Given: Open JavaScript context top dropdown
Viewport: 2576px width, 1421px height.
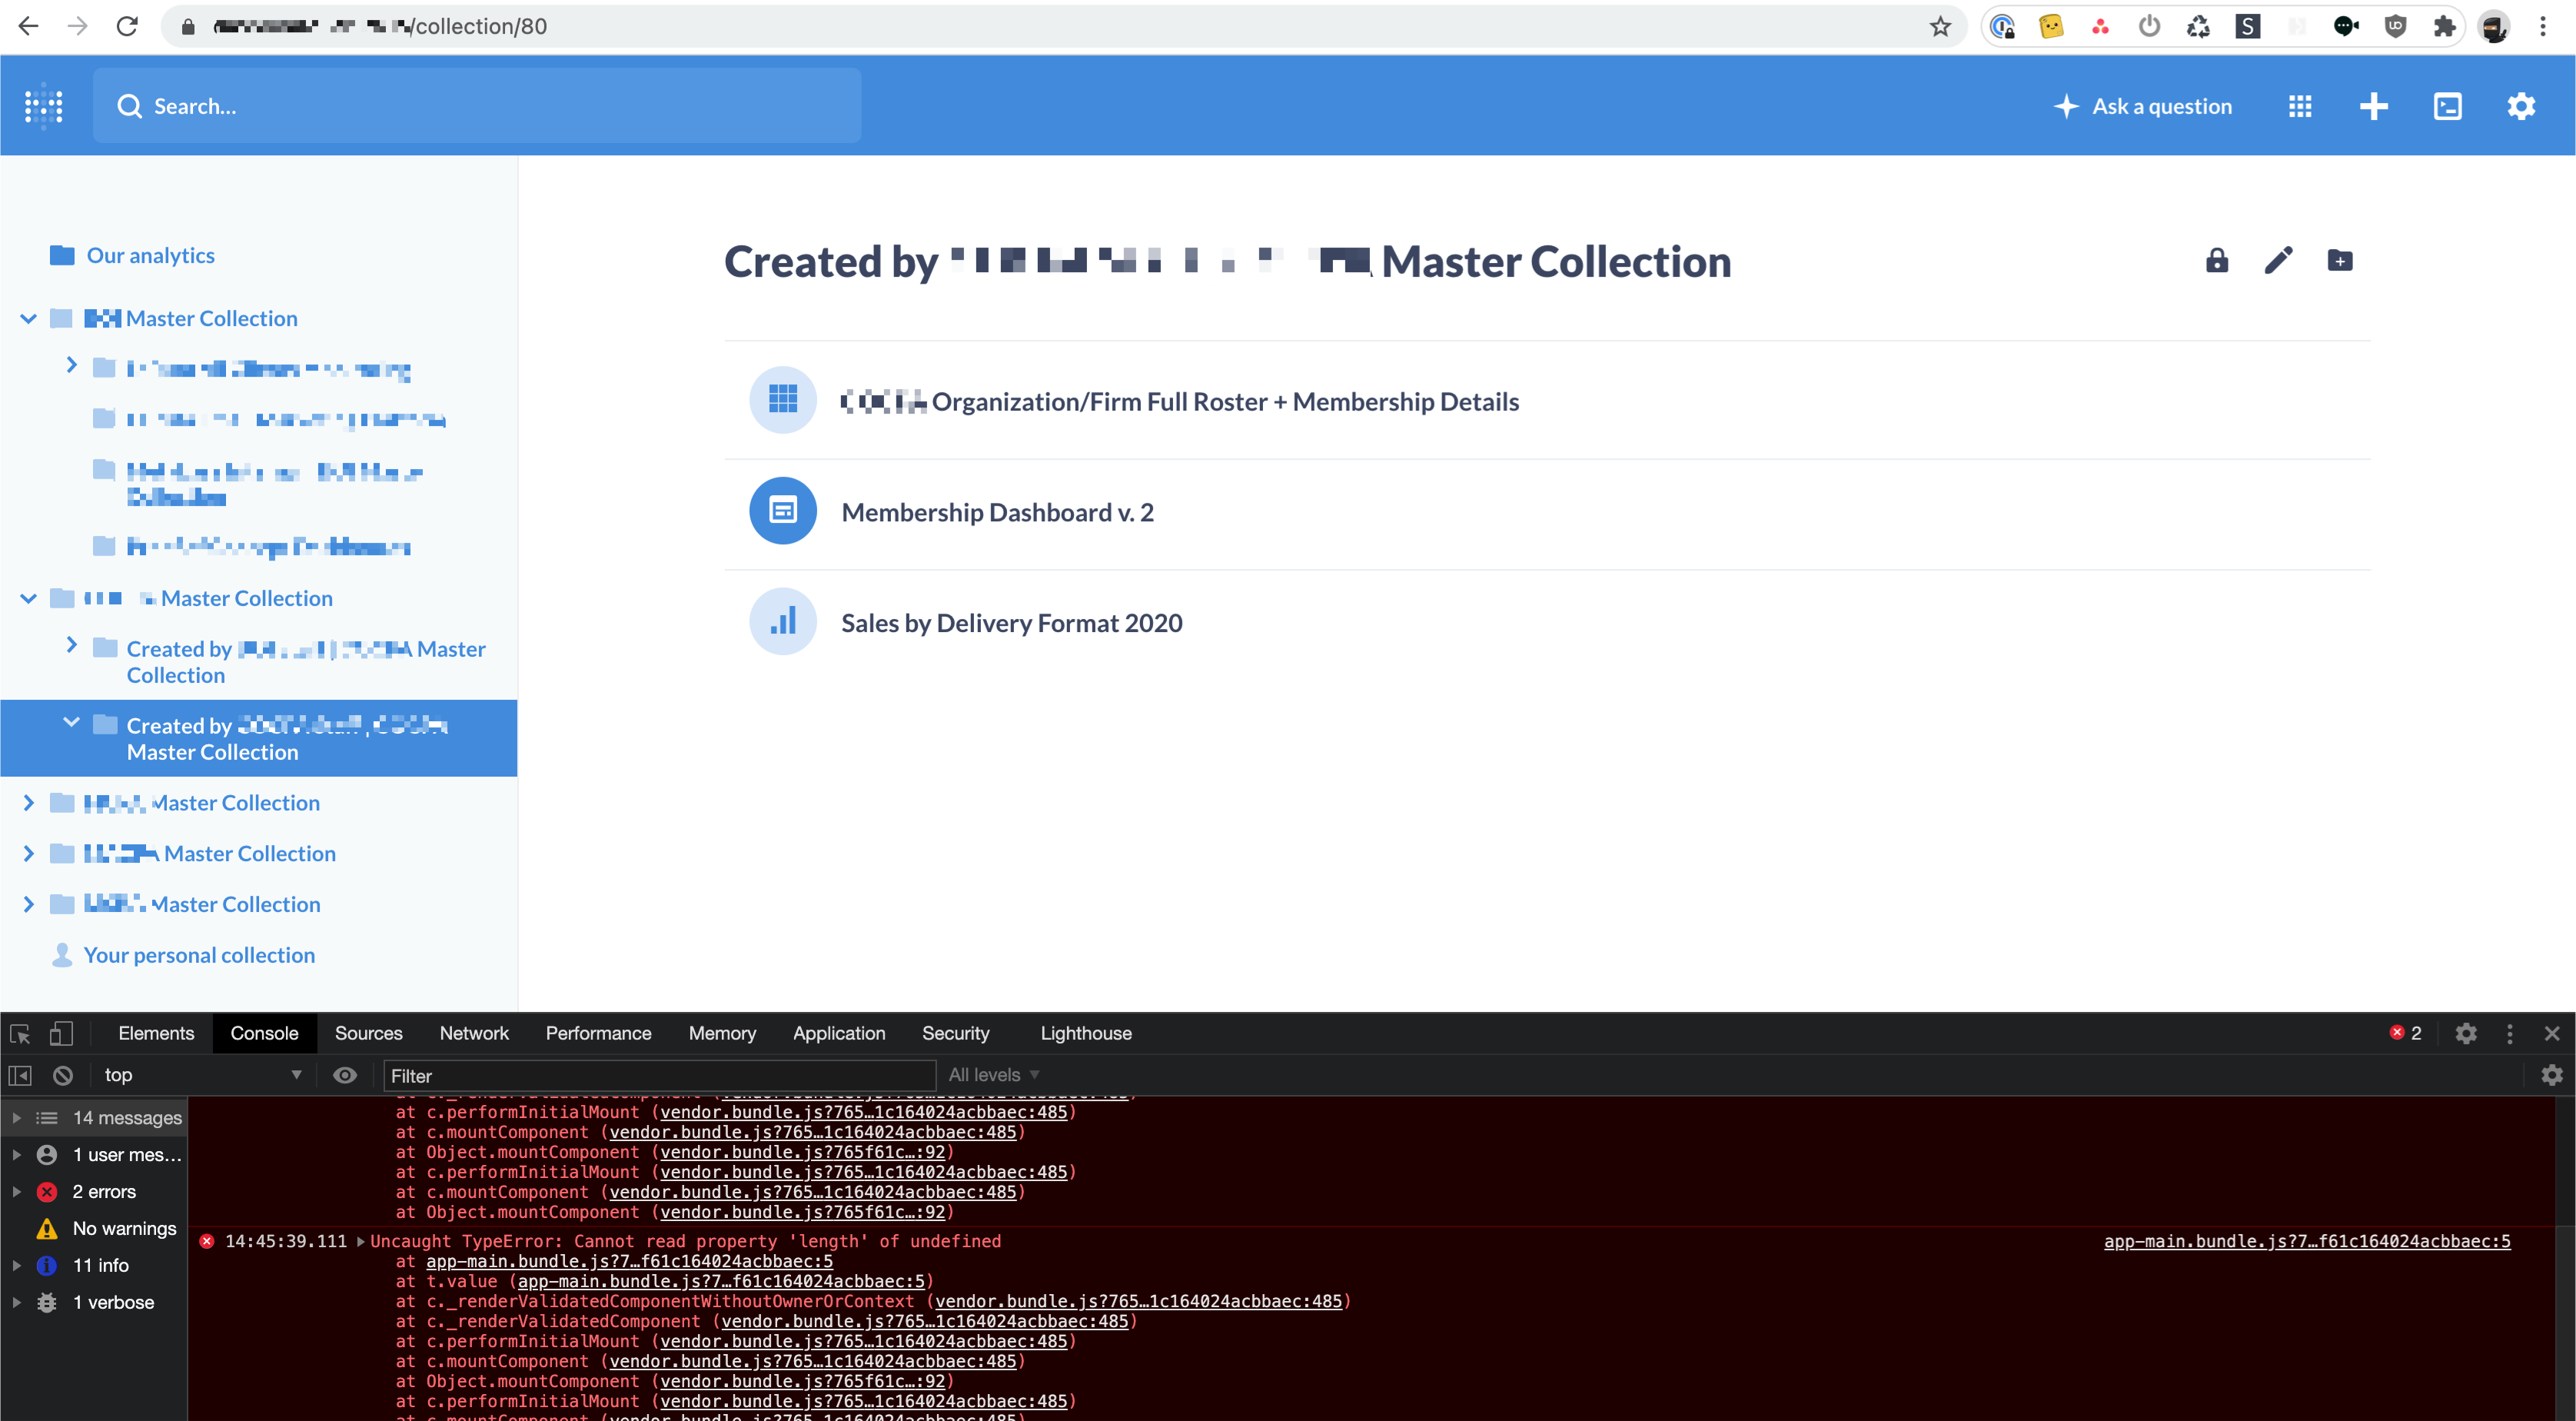Looking at the screenshot, I should [202, 1075].
